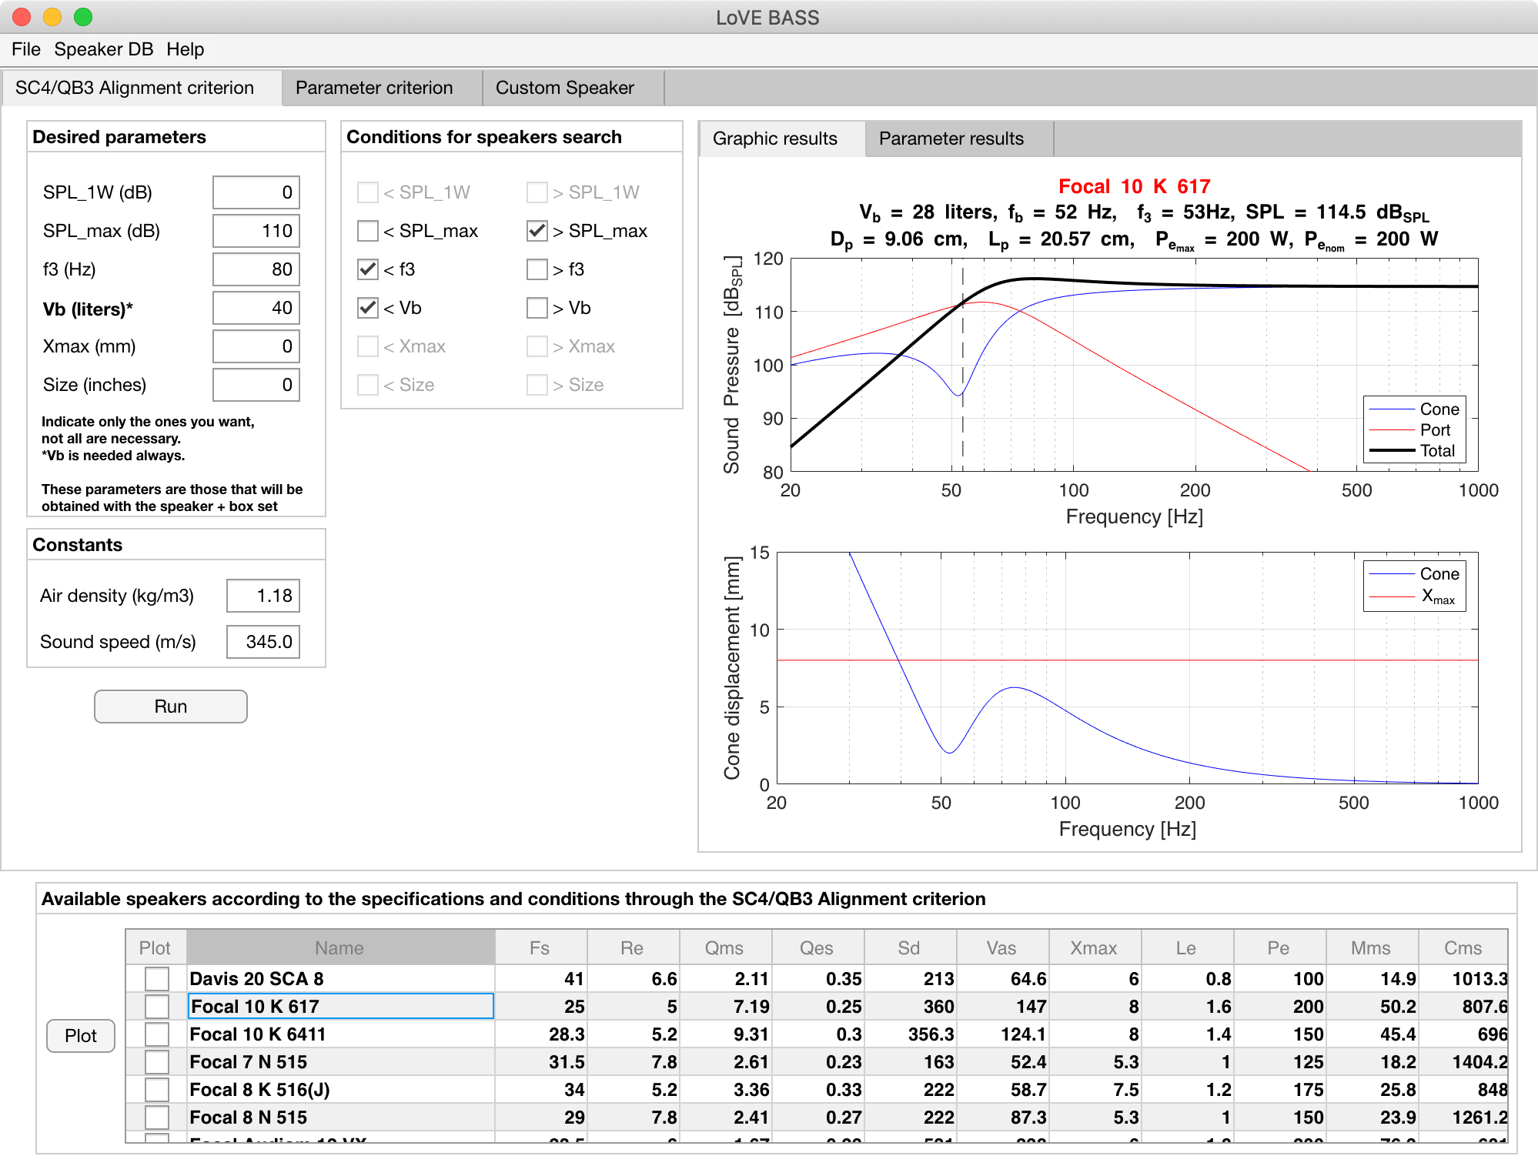Uncheck the less-than f3 condition
The height and width of the screenshot is (1176, 1538).
tap(368, 269)
